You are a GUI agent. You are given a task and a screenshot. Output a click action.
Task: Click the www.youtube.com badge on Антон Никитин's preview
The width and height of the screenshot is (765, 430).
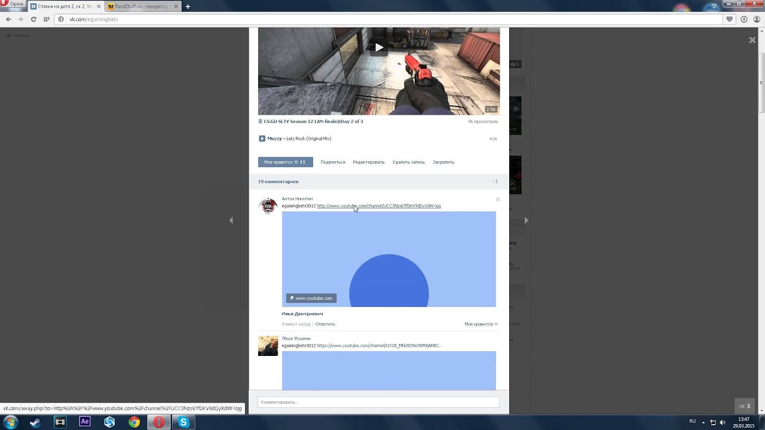coord(311,298)
